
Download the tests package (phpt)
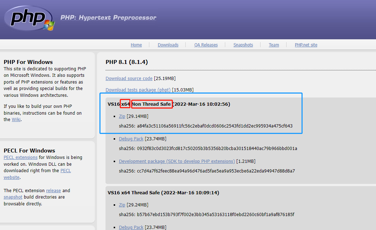click(x=138, y=90)
